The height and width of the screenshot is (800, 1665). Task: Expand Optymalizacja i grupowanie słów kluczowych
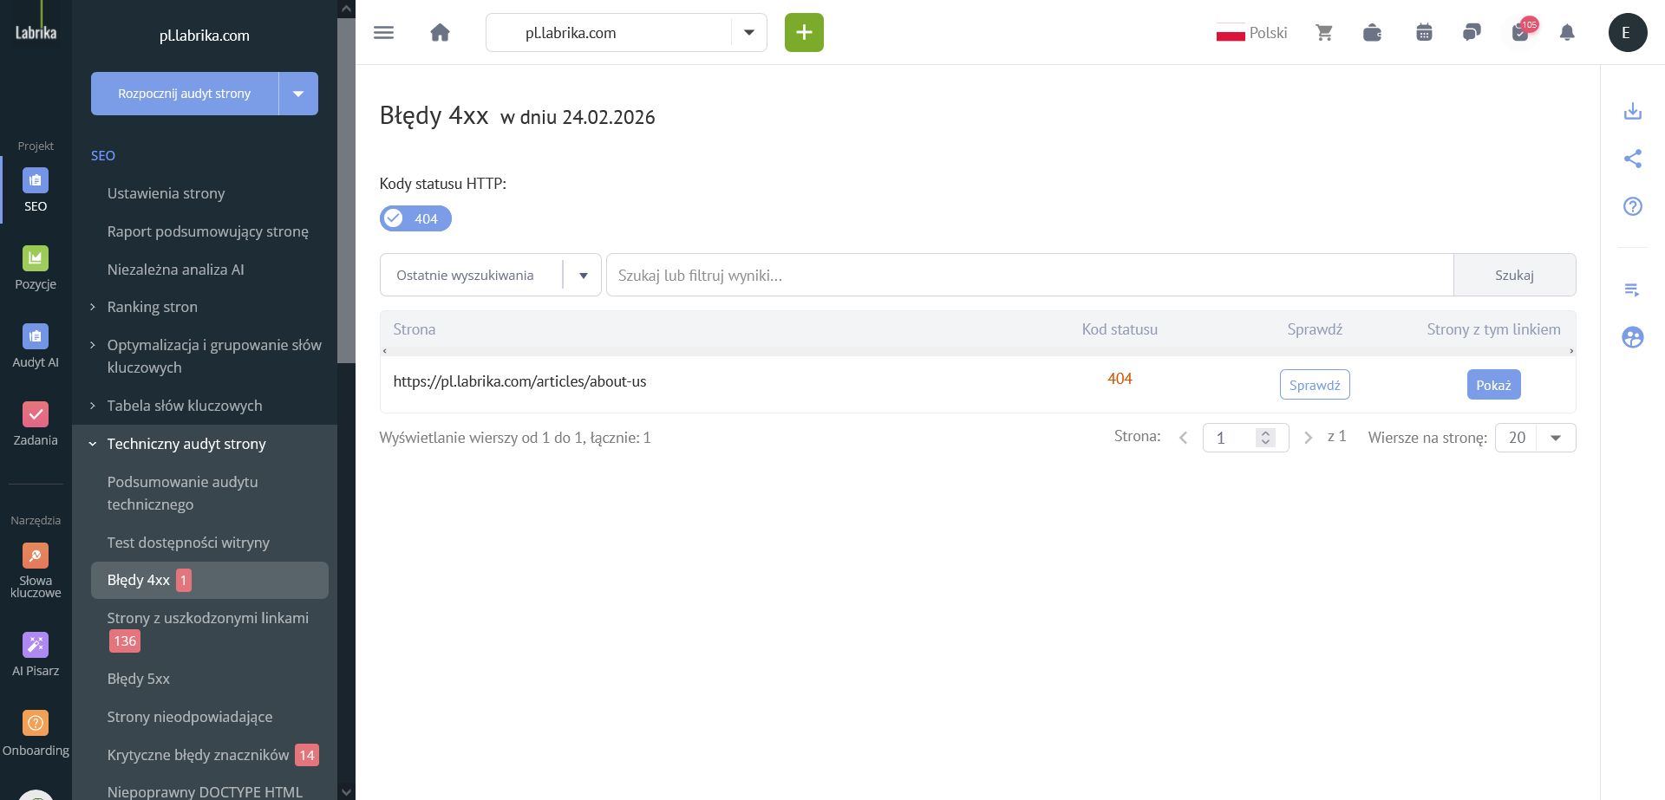point(208,356)
